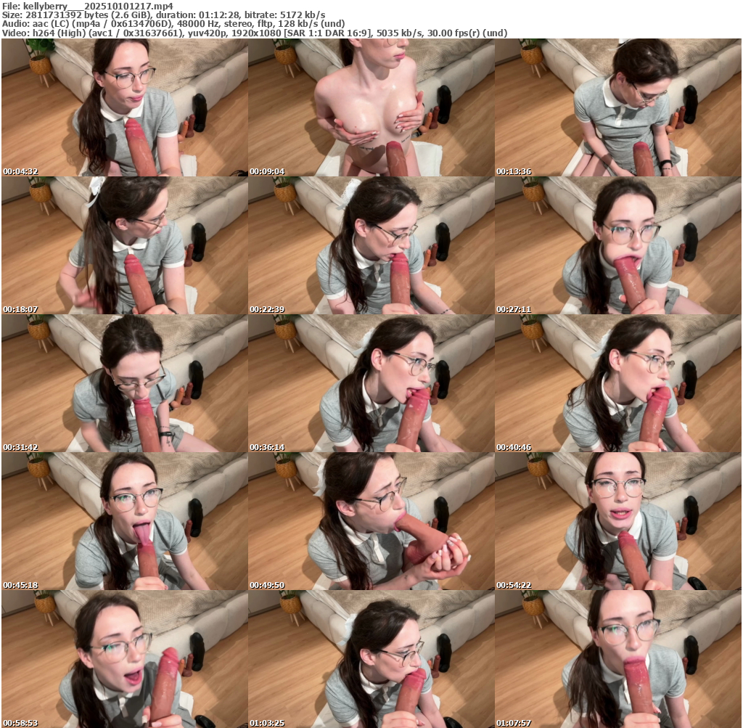
Task: Select the frame at 00:49:50
Action: point(371,521)
